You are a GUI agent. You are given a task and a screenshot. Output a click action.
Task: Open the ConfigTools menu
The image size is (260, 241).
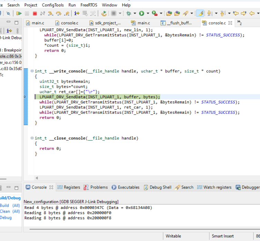[x=53, y=5]
